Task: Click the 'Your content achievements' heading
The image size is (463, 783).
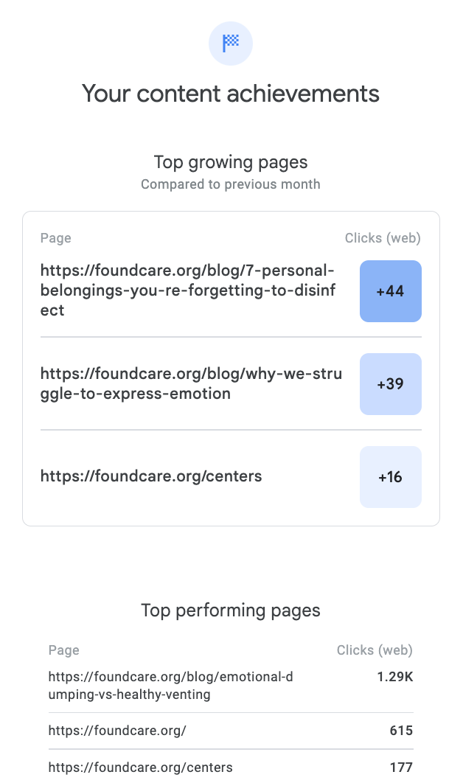Action: click(231, 94)
